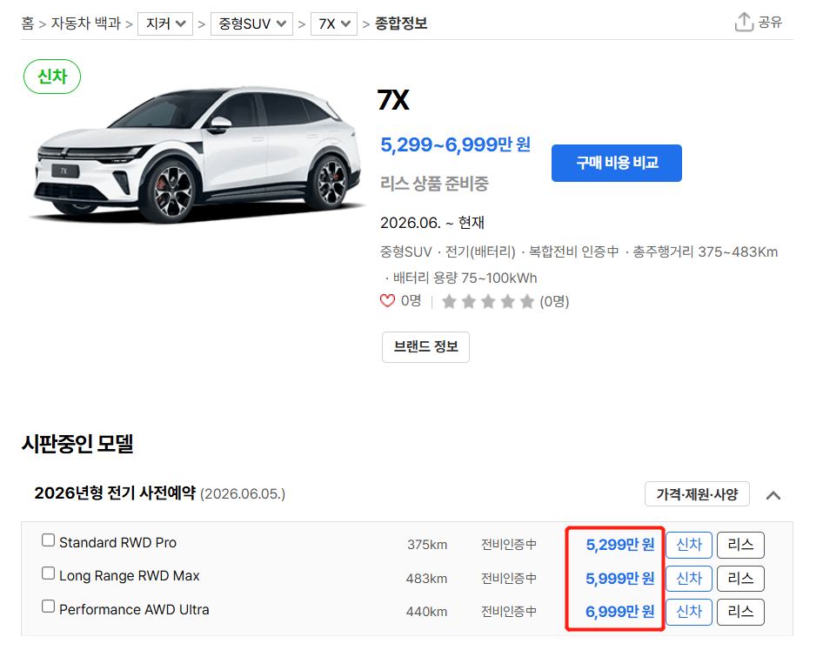Open the 중형SUV category dropdown
Image resolution: width=823 pixels, height=657 pixels.
click(252, 23)
